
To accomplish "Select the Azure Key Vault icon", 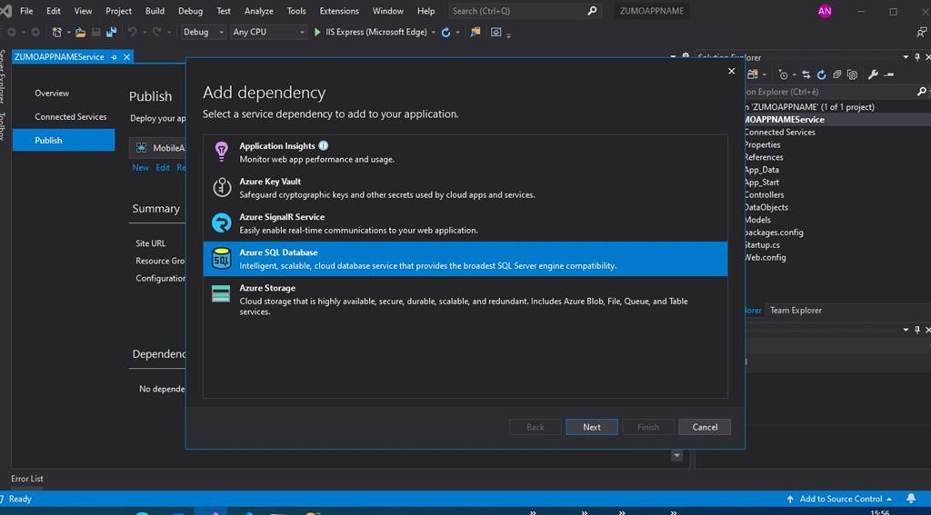I will pos(222,187).
